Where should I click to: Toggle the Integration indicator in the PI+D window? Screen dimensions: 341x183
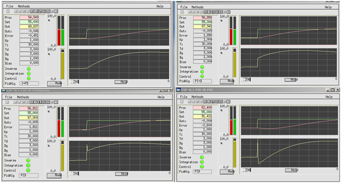(202, 72)
